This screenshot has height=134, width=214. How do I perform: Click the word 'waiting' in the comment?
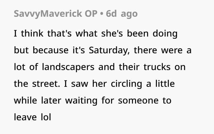click(x=81, y=100)
